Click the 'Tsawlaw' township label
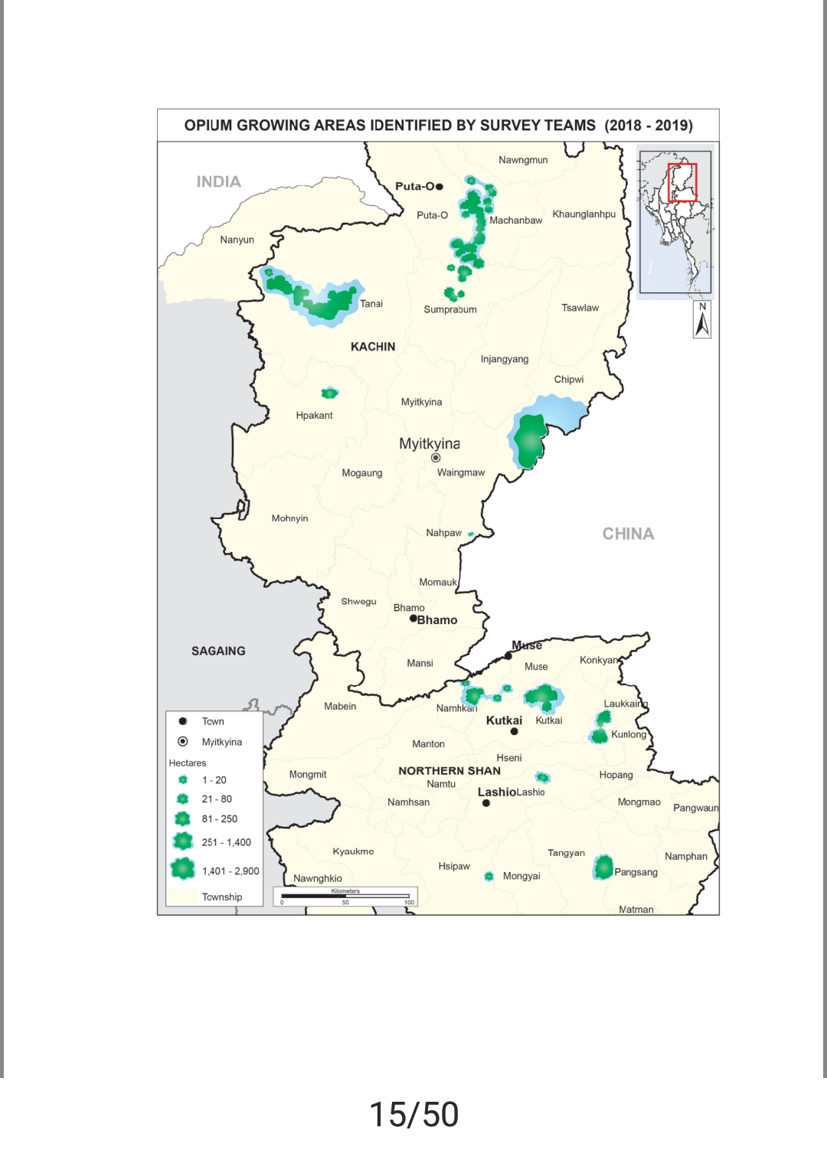Viewport: 827px width, 1150px height. coord(580,308)
